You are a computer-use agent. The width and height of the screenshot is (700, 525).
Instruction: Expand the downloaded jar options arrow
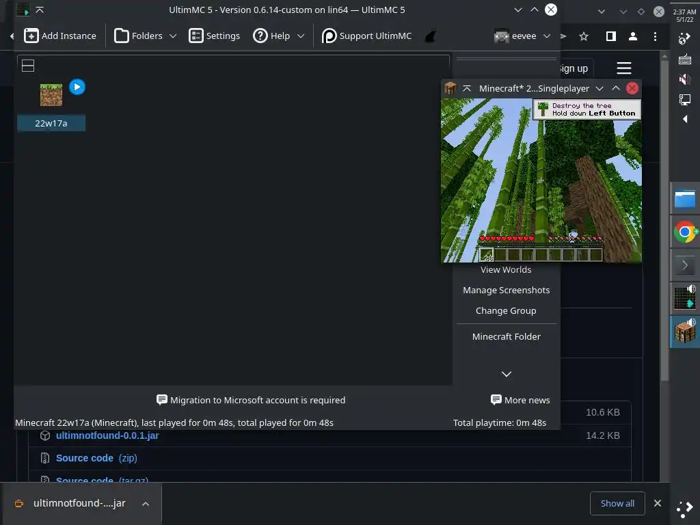(x=145, y=504)
